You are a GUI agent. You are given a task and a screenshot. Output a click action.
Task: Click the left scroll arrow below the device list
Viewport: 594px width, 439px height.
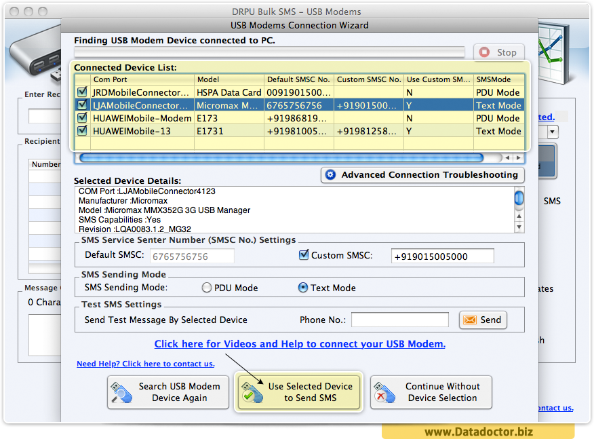click(509, 157)
